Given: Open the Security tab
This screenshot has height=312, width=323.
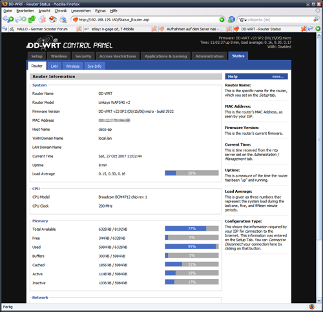Looking at the screenshot, I should pos(83,56).
